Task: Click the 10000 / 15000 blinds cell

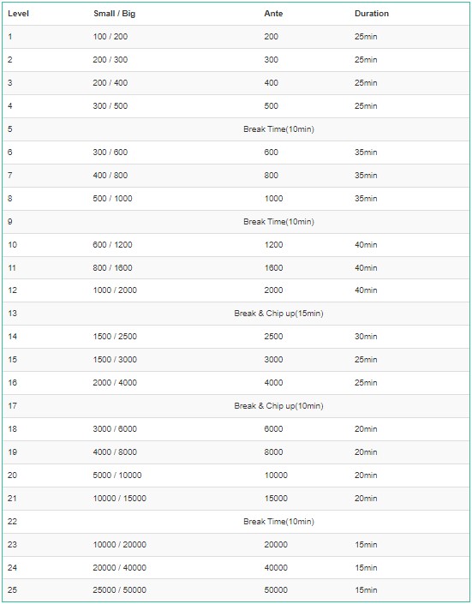Action: pos(119,498)
